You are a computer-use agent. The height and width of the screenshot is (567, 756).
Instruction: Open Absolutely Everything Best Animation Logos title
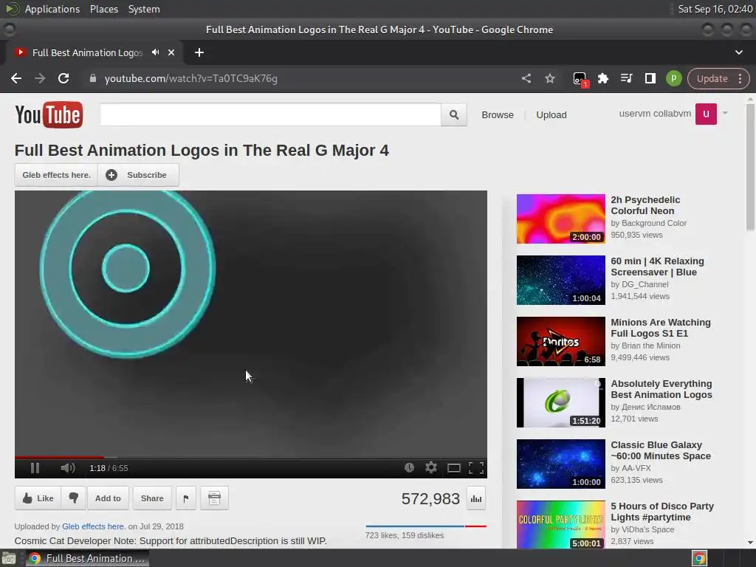coord(661,389)
